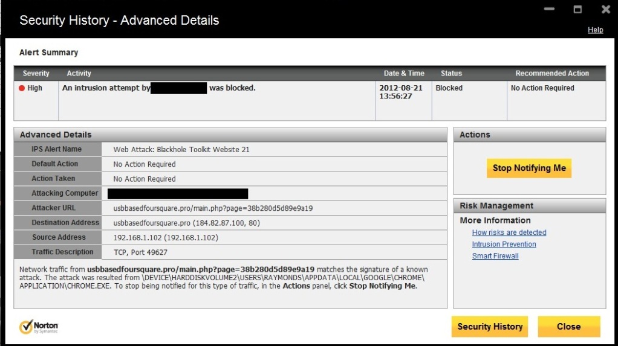Click the Stop Notifying Me button
The height and width of the screenshot is (346, 618).
click(x=529, y=168)
